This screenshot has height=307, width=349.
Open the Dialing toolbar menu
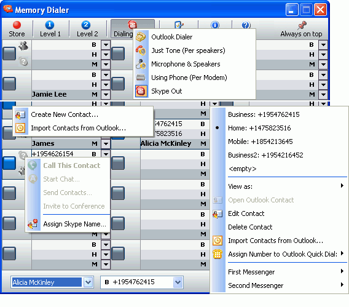point(133,28)
